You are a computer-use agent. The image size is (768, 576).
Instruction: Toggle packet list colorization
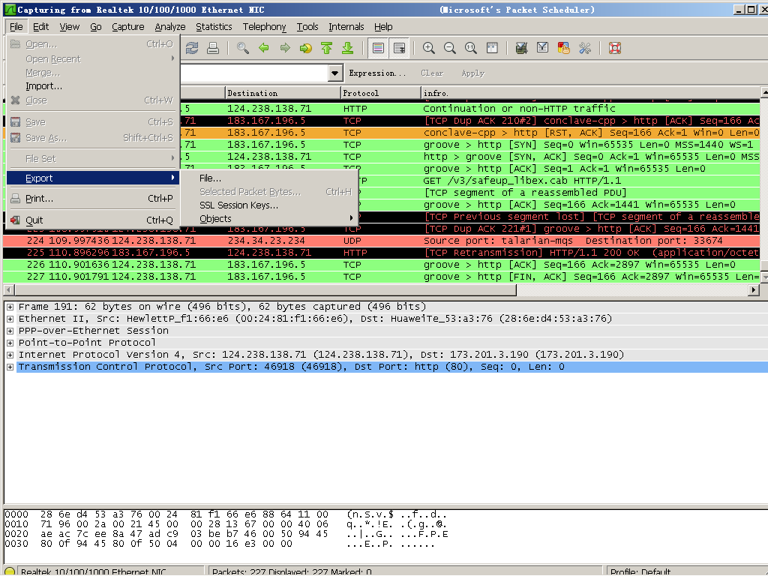[x=378, y=48]
